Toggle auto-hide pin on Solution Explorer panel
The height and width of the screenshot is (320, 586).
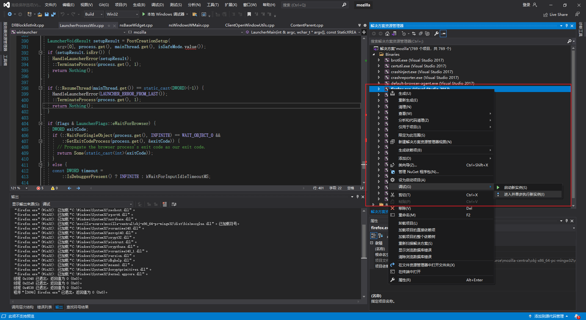(x=566, y=26)
